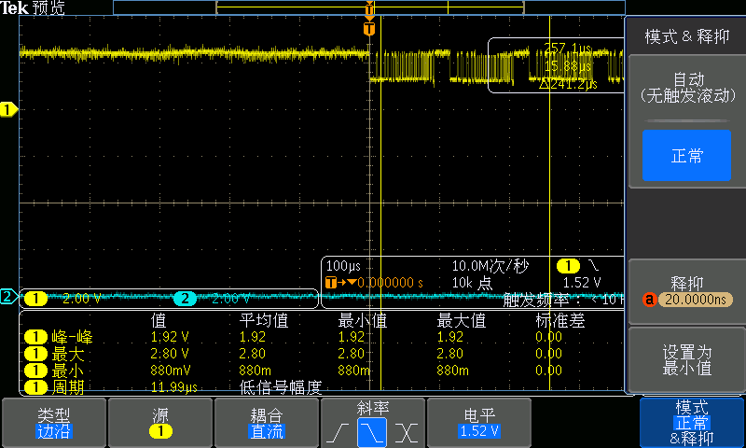Open the 类型 边沿 trigger type menu
Screen dimensions: 746x448
[x=54, y=423]
